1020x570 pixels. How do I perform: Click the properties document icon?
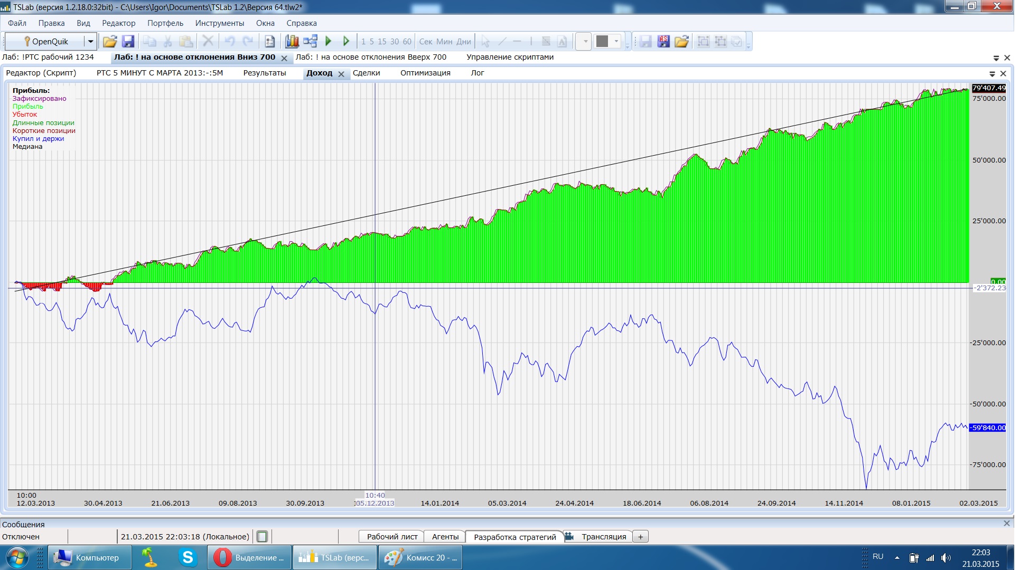269,42
